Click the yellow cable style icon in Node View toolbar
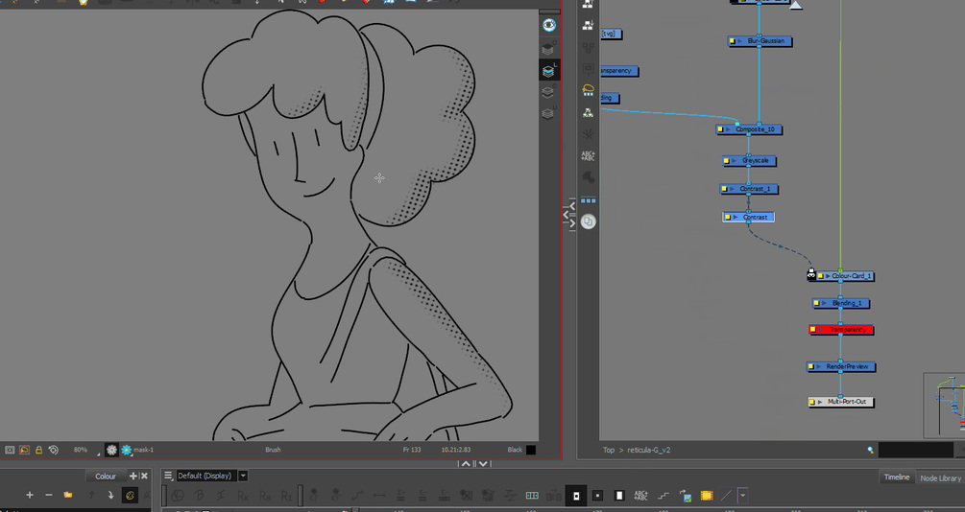 pos(588,90)
